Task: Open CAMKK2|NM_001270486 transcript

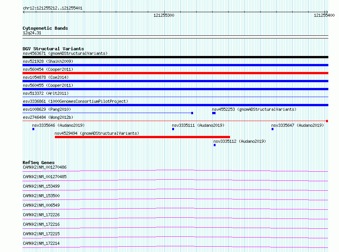Action: [x=45, y=167]
